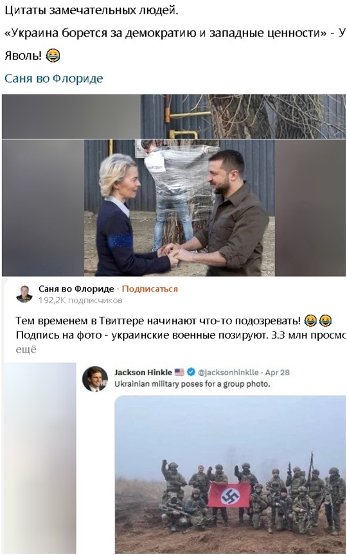The height and width of the screenshot is (555, 347).
Task: Click "Подписаться" to subscribe to the channel
Action: (150, 289)
